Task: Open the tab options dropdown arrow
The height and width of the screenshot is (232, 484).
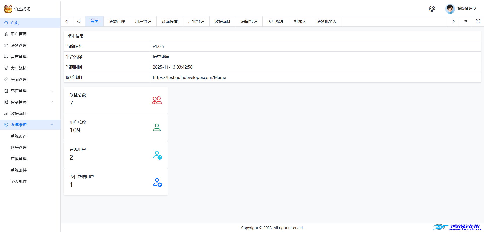Action: 466,21
